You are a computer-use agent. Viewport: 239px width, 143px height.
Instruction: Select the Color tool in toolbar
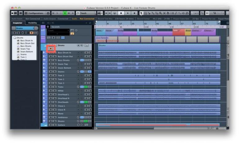187,13
